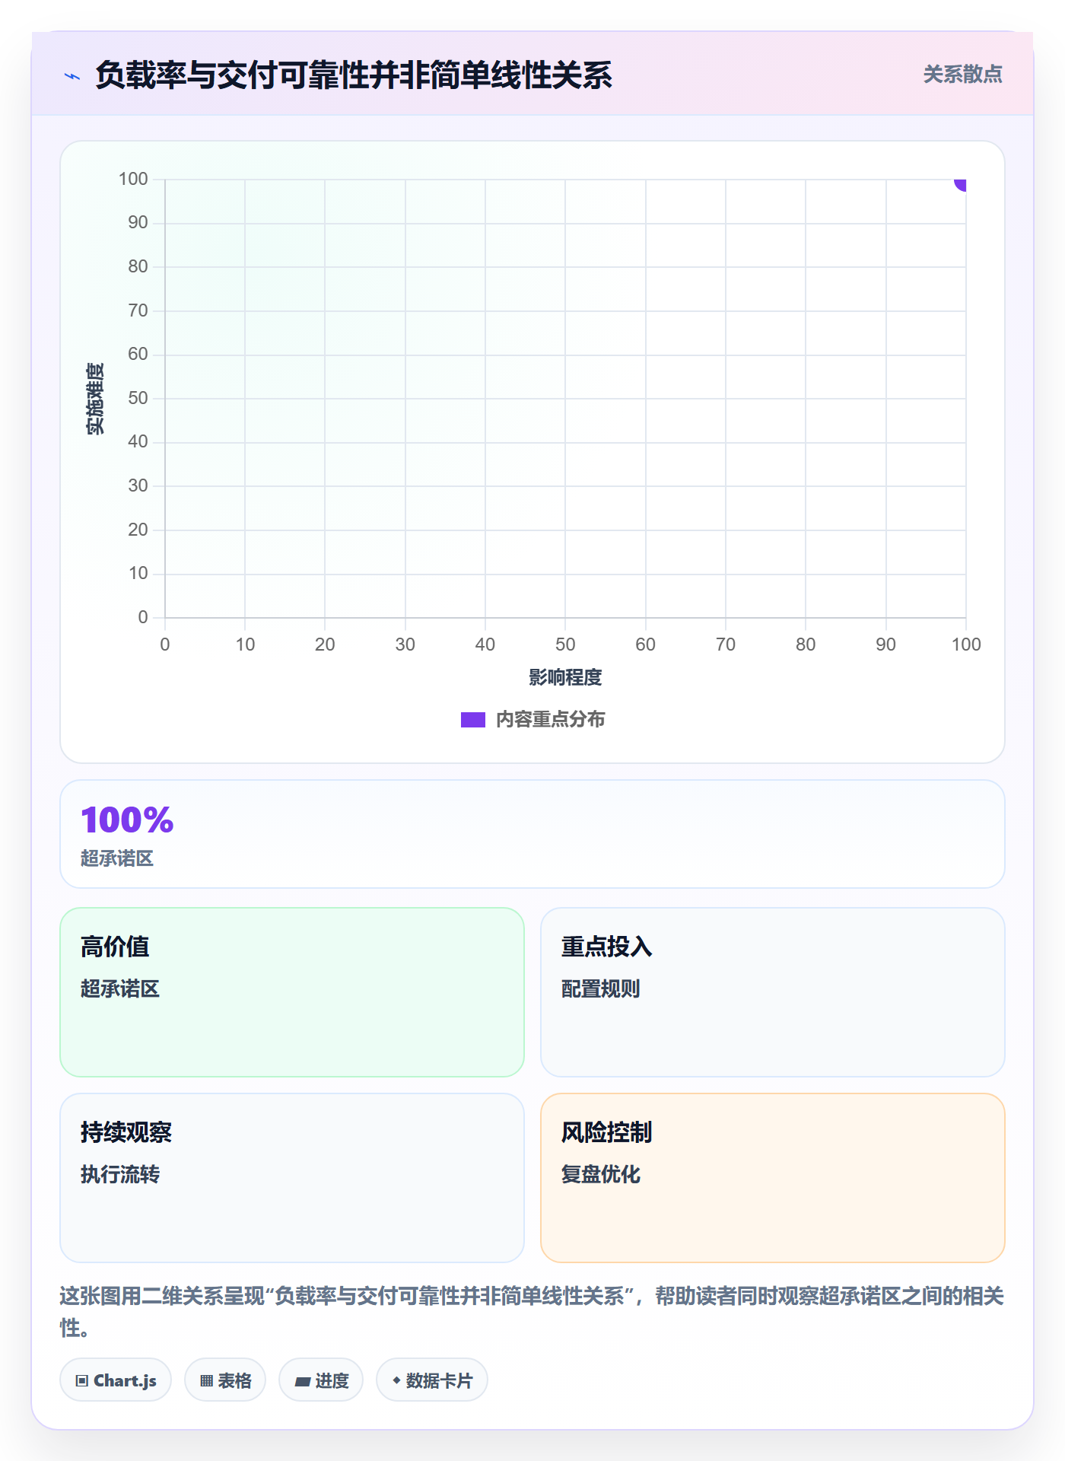Click the 实施难度 y-axis title
The height and width of the screenshot is (1461, 1065).
[95, 399]
